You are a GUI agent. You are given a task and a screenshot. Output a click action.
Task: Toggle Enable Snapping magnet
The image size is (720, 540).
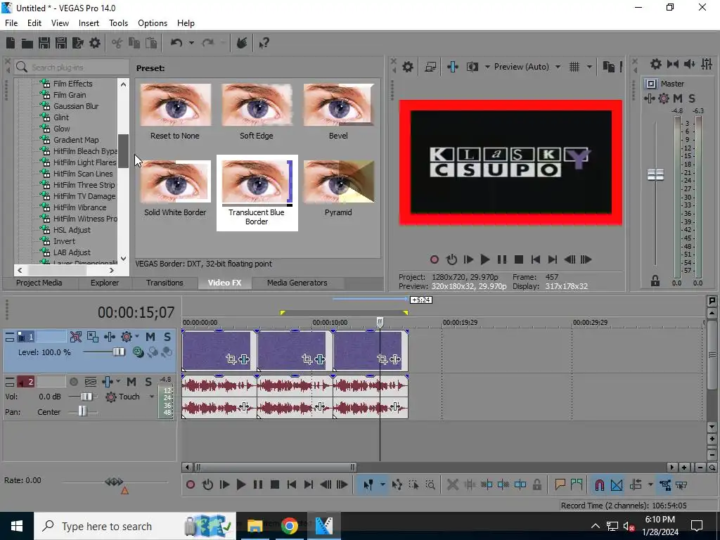(x=599, y=485)
